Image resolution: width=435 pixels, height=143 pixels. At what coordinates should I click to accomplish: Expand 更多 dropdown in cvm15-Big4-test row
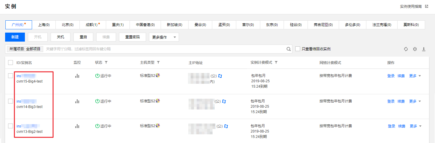coord(415,76)
